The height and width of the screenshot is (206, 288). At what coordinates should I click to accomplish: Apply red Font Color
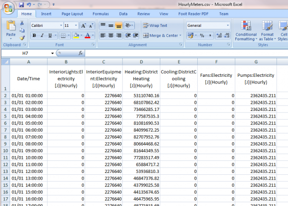click(x=88, y=35)
